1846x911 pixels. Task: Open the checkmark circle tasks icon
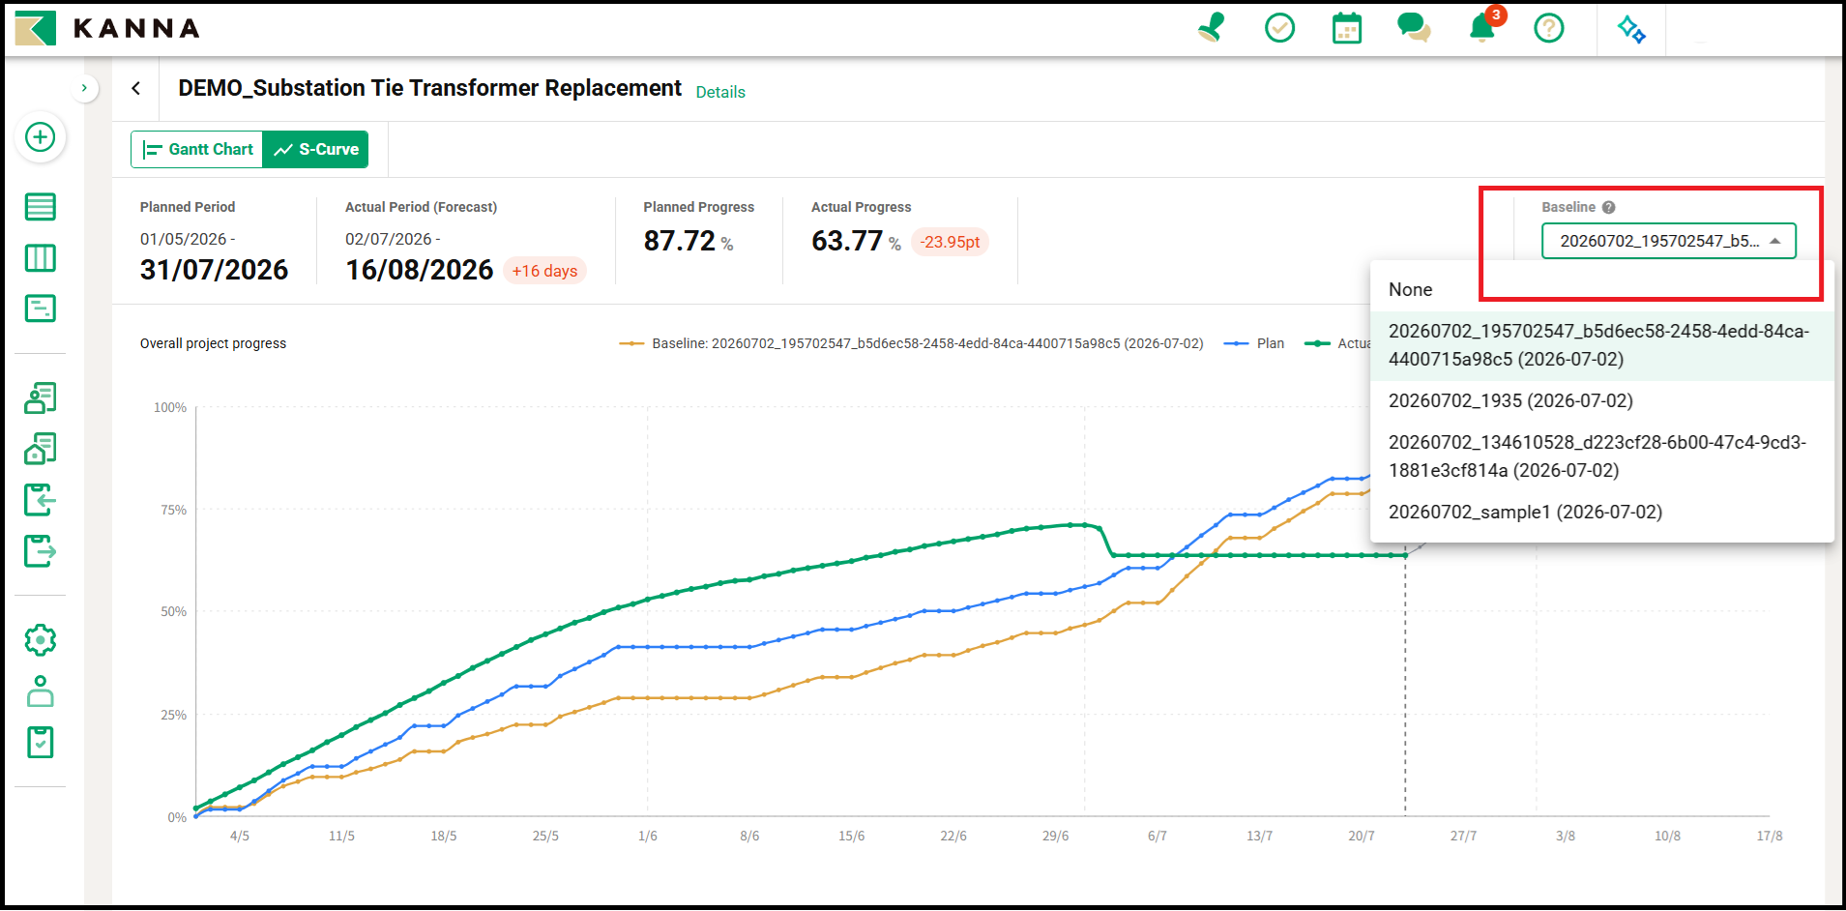(x=1279, y=28)
